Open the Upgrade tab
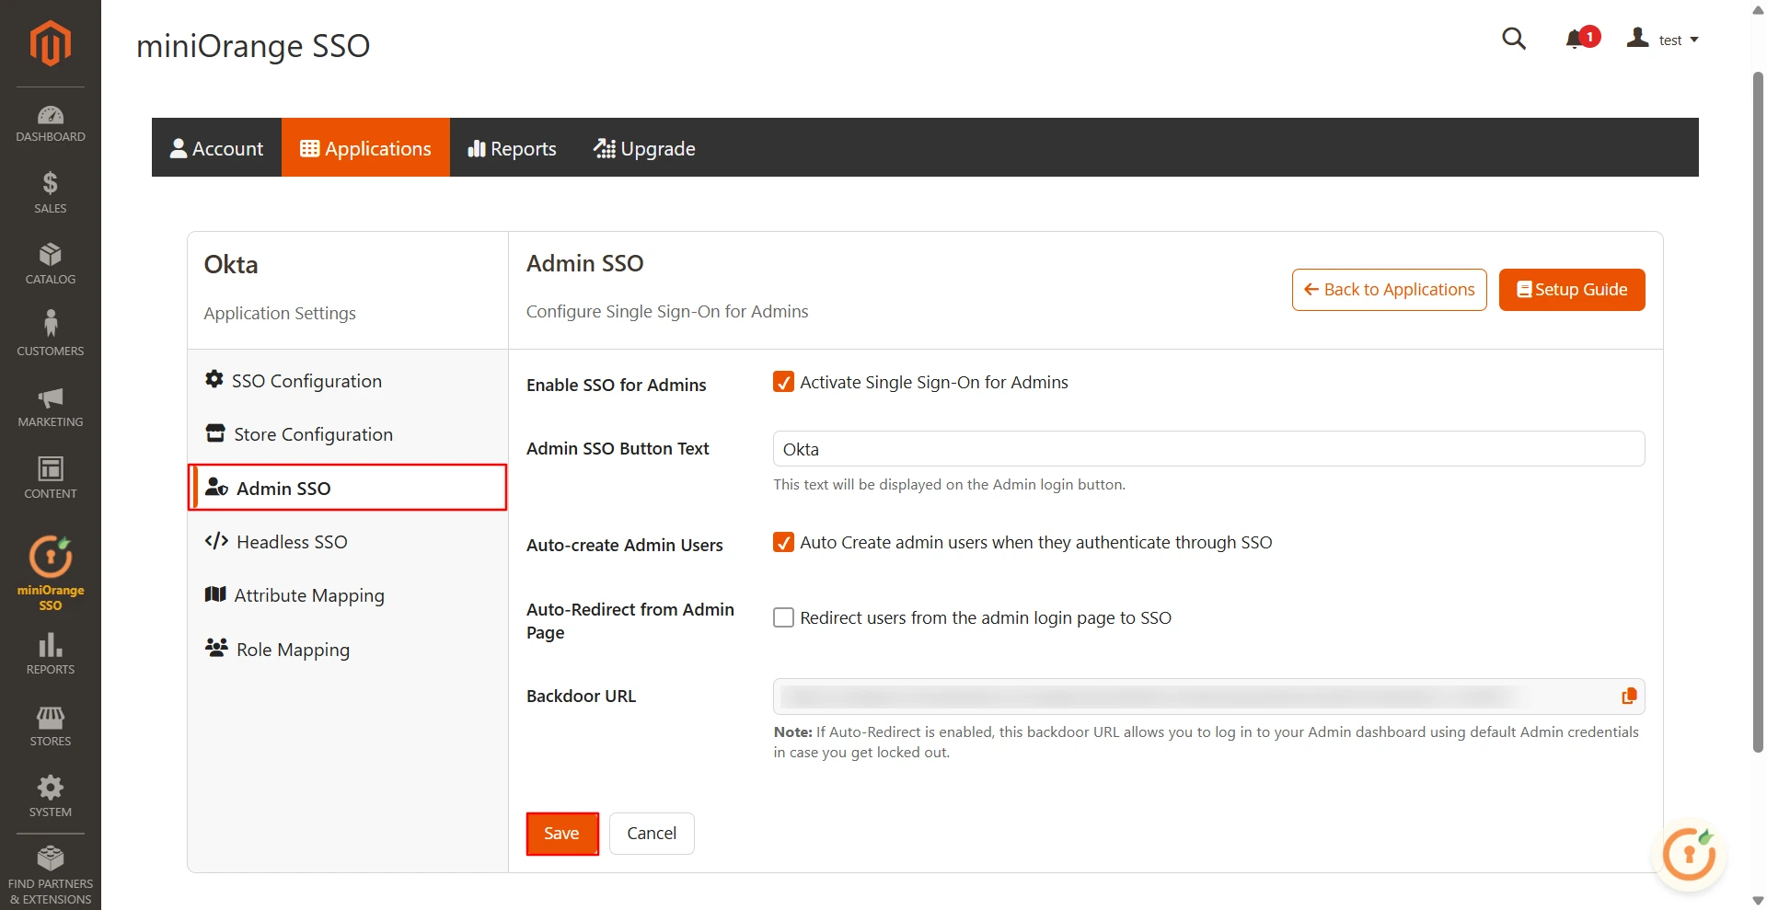Viewport: 1767px width, 910px height. point(644,148)
